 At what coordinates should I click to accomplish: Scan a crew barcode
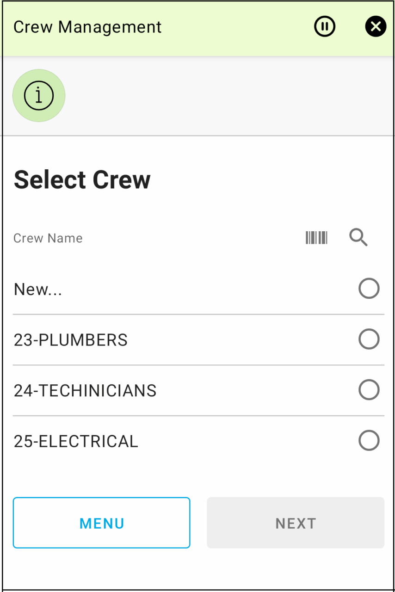point(316,238)
